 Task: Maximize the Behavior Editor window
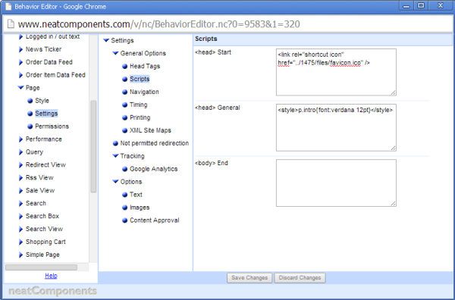coord(421,6)
